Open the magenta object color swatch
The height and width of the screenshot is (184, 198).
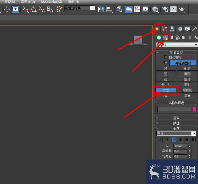click(194, 109)
